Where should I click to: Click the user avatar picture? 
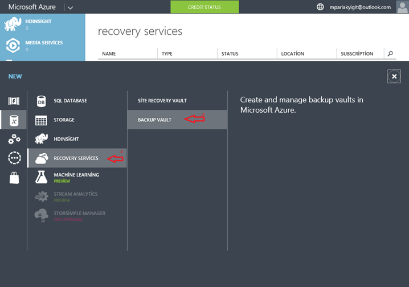402,7
